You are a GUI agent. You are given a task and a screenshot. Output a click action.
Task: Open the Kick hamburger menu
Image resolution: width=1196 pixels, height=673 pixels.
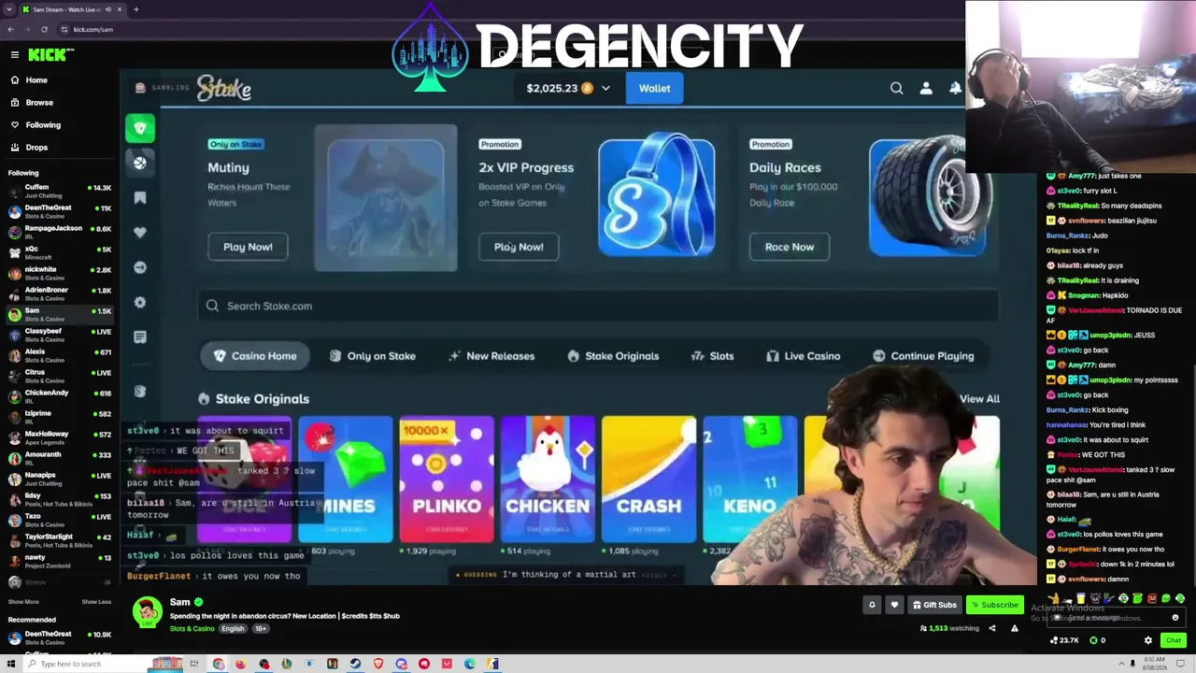tap(15, 55)
